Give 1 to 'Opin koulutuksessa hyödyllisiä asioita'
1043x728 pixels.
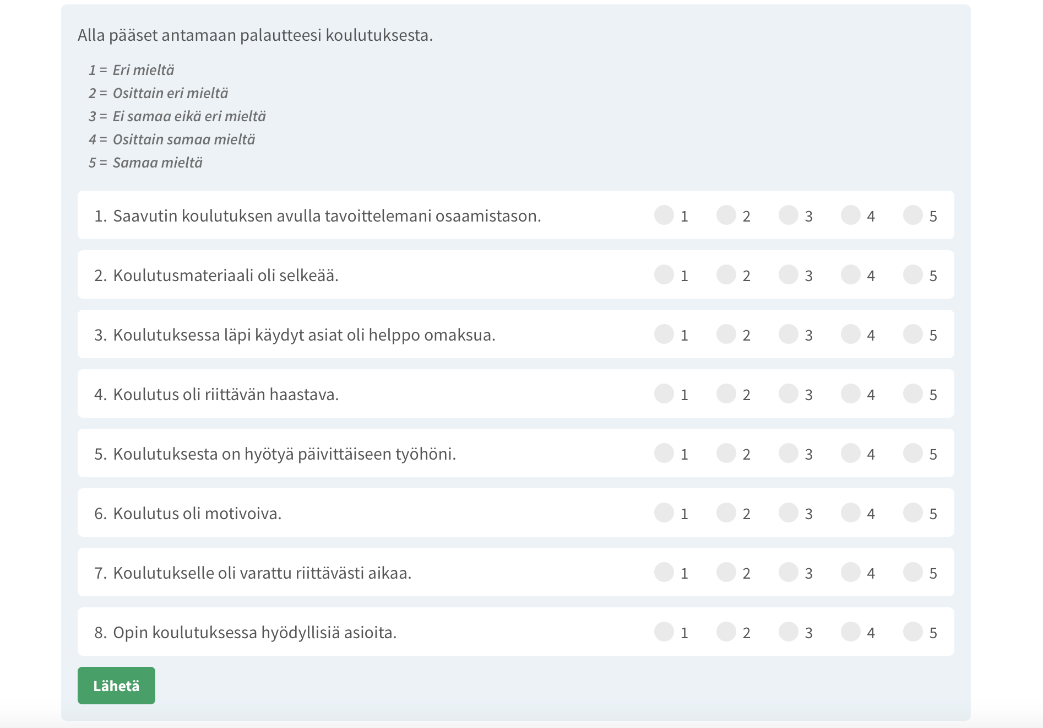[664, 632]
